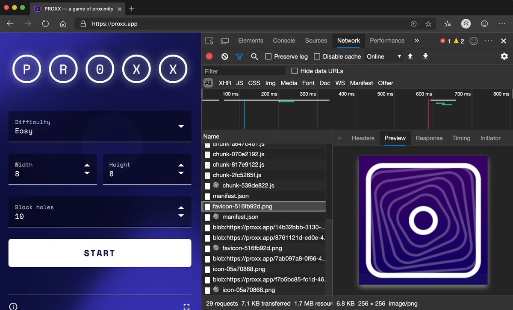This screenshot has height=310, width=513.
Task: Tick checkbox beside favicon-516fb92d.png selected row
Action: [x=207, y=206]
